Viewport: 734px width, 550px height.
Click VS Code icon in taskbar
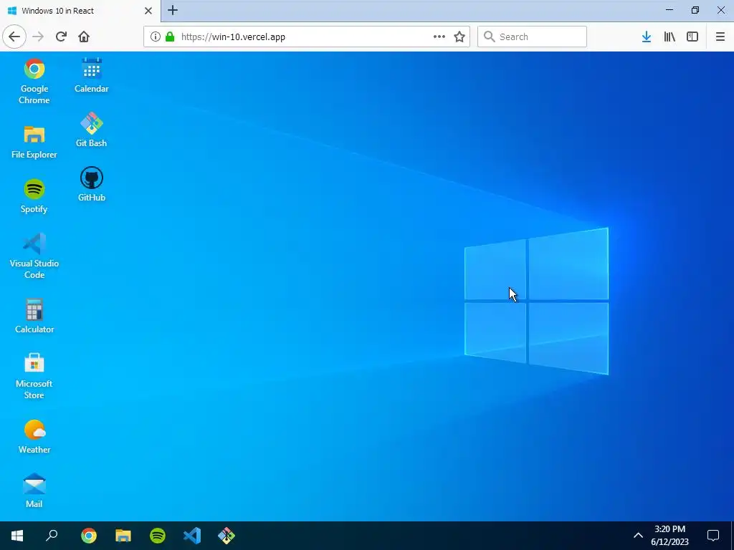192,536
